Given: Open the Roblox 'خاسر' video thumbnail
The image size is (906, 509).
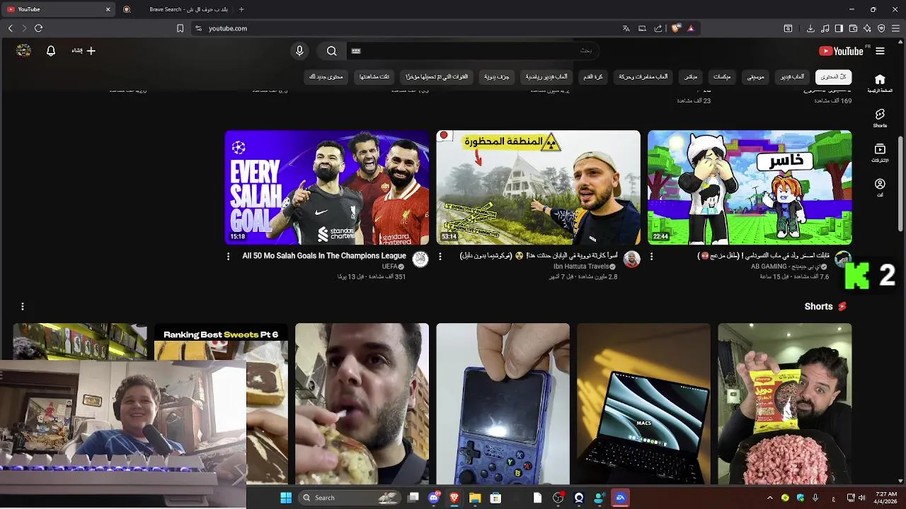Looking at the screenshot, I should click(750, 187).
